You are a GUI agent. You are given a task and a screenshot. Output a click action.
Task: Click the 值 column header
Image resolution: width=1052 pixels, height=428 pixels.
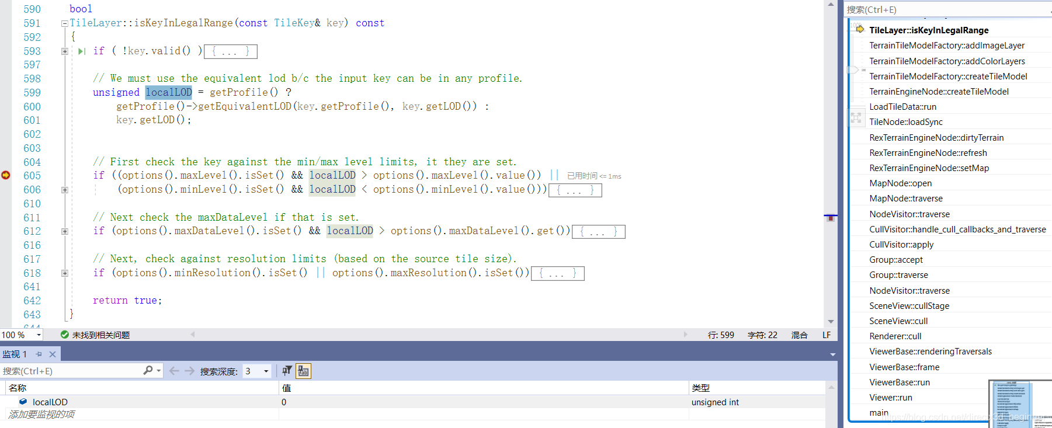point(286,388)
